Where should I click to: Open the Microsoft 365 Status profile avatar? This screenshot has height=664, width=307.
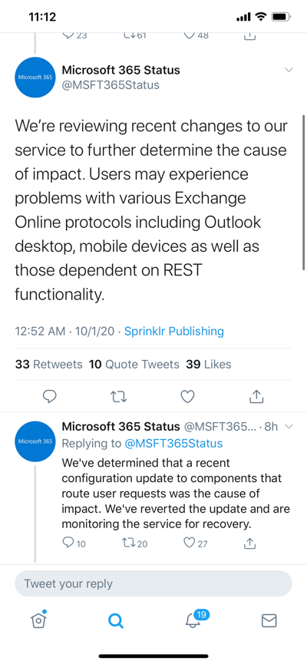[35, 78]
